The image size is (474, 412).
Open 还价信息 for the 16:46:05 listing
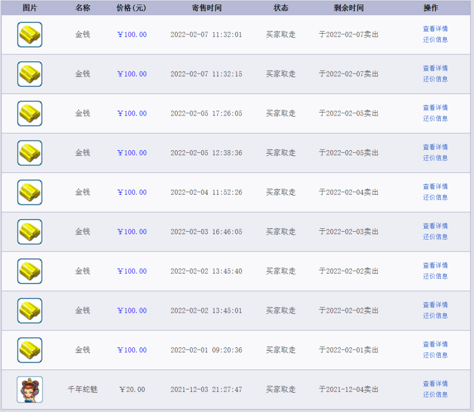pyautogui.click(x=435, y=237)
